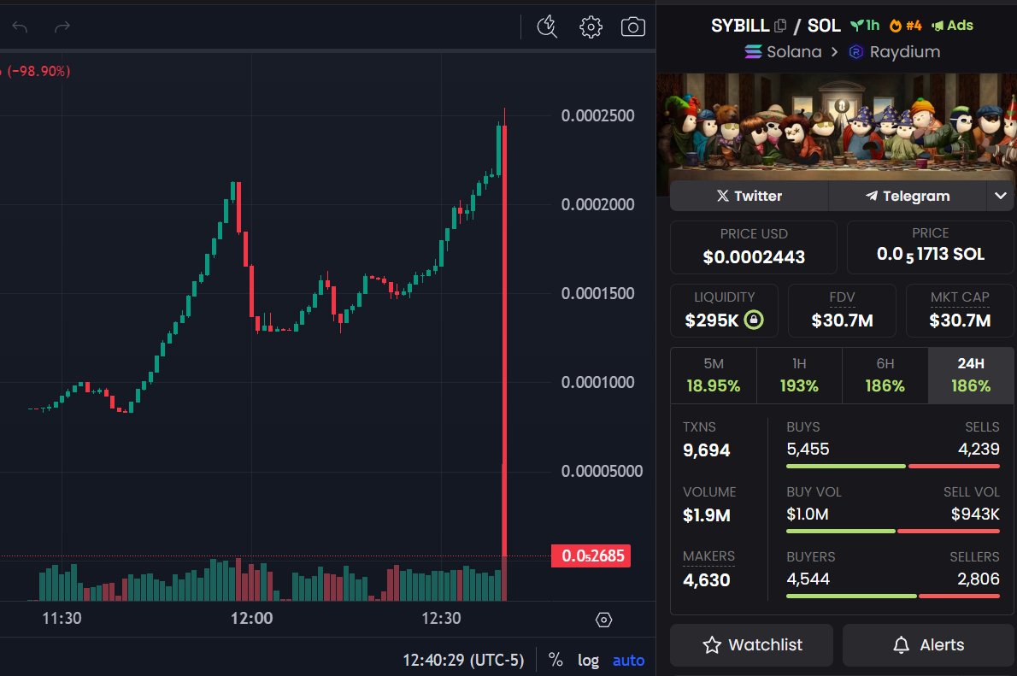Visit the token's Twitter page
Screen dimensions: 1017x676
point(749,196)
